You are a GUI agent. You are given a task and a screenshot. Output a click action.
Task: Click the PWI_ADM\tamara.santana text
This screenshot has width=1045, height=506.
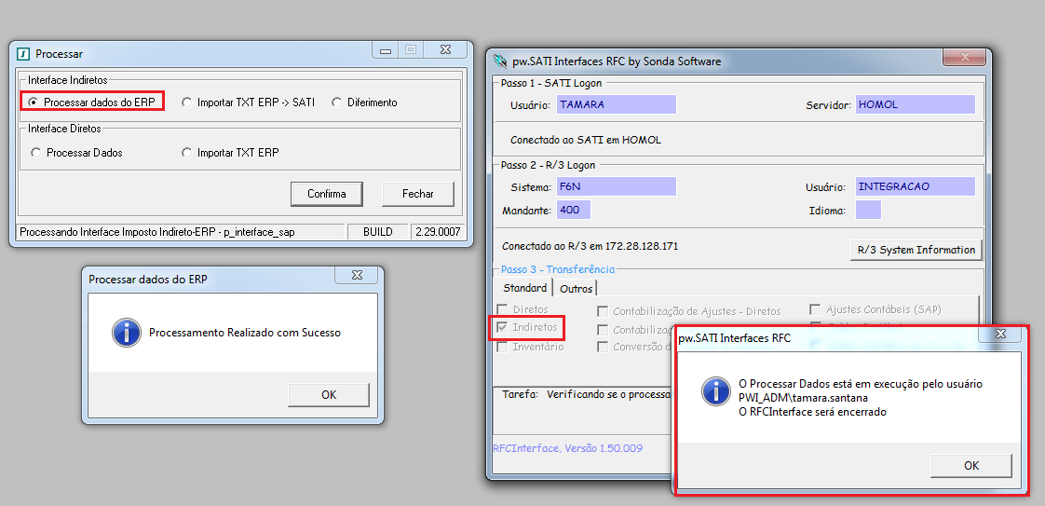805,398
